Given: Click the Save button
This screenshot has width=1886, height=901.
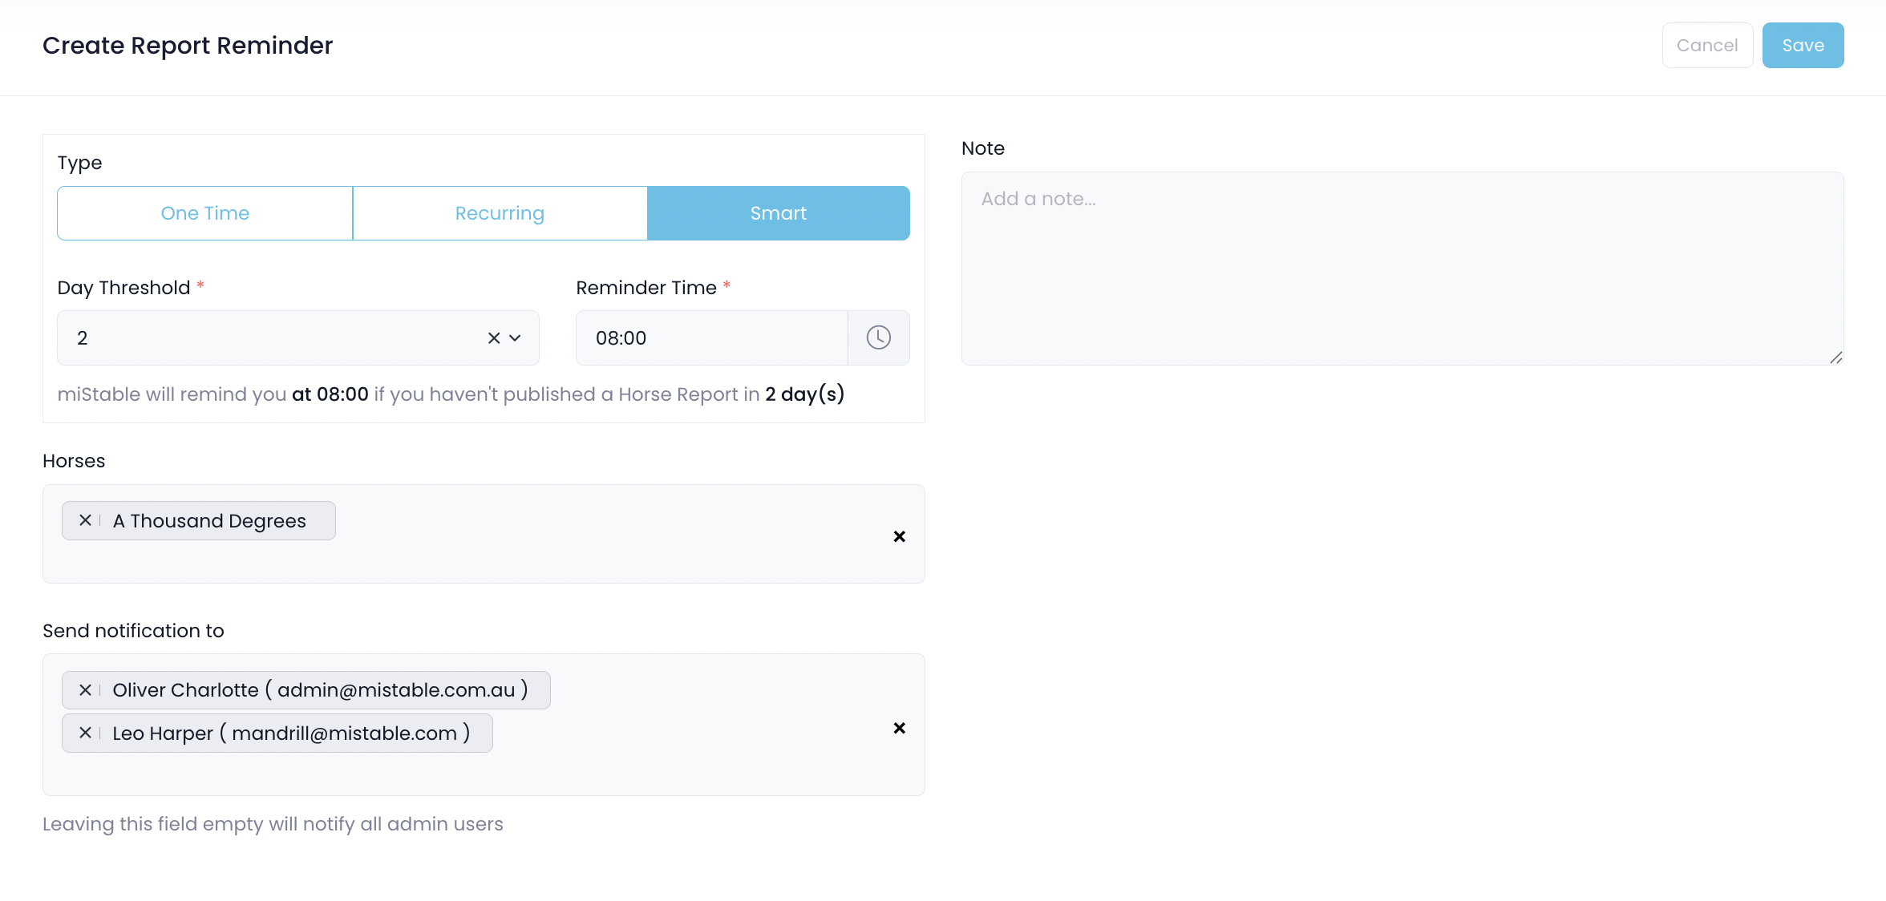Looking at the screenshot, I should pyautogui.click(x=1803, y=46).
